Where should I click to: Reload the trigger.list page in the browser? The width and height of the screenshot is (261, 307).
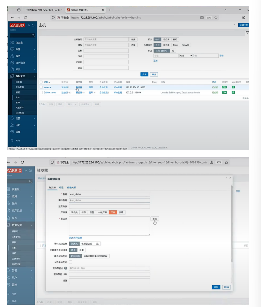click(x=22, y=162)
